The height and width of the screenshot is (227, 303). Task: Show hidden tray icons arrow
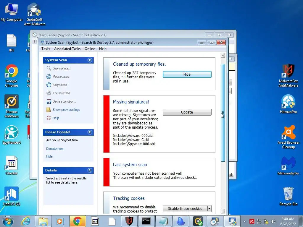pos(244,221)
